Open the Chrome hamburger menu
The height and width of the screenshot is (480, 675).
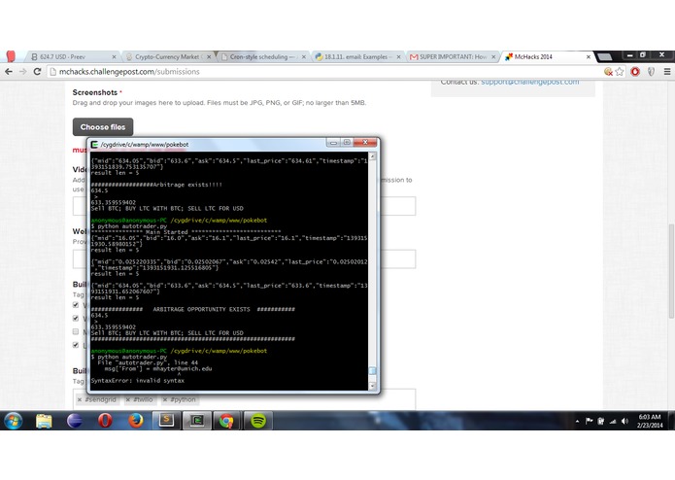tap(667, 72)
